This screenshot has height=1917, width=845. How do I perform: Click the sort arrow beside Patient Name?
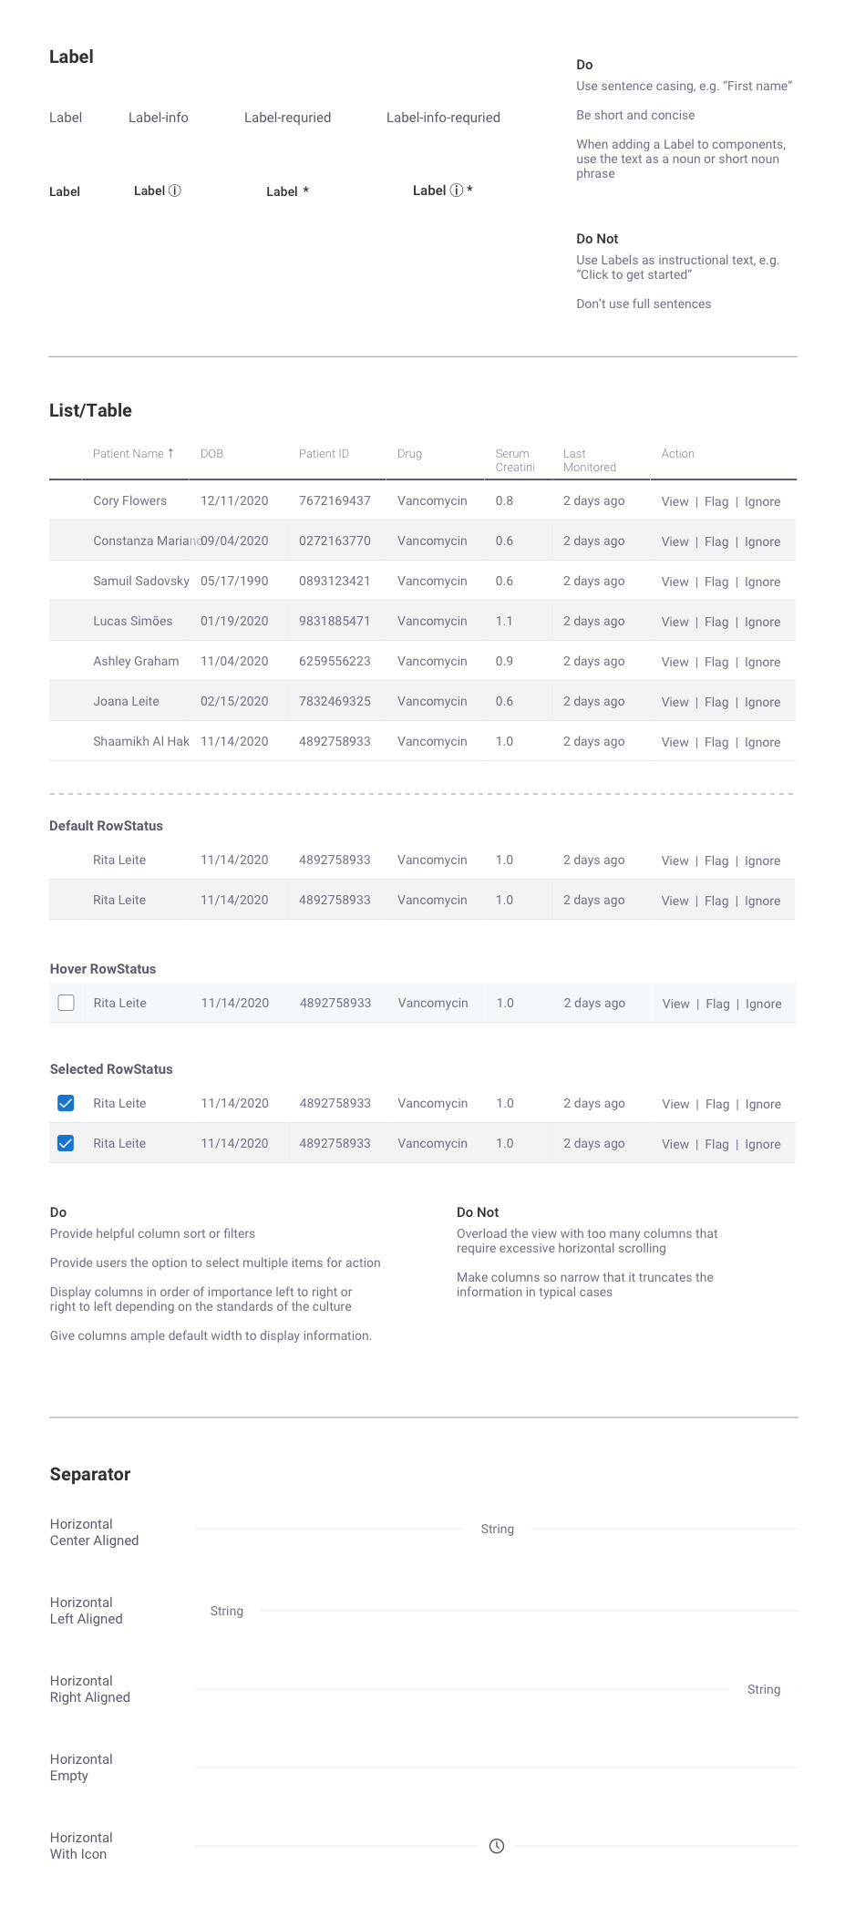tap(170, 453)
